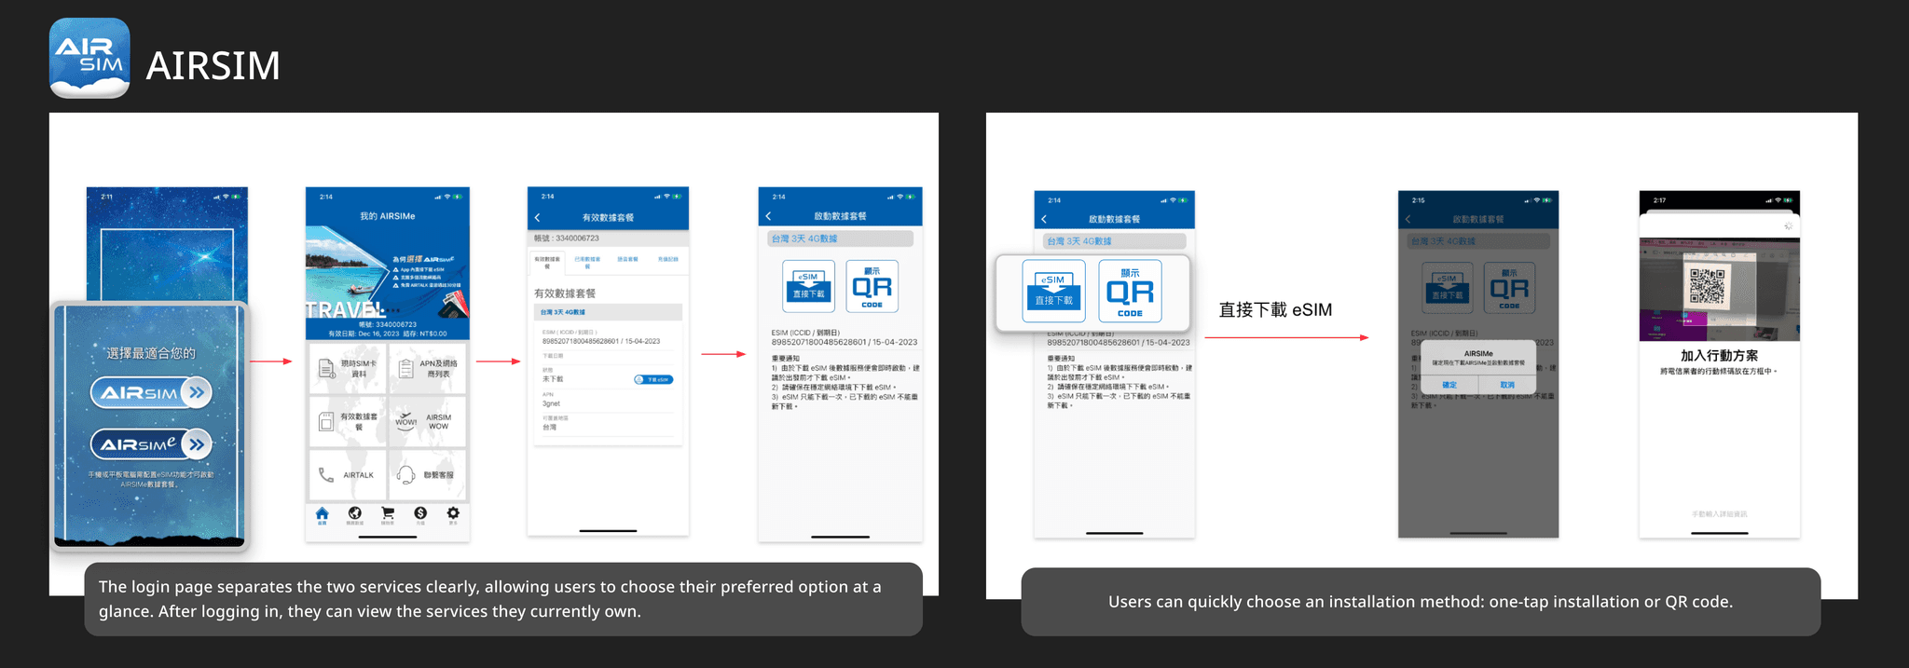Click the AIRSIM app logo icon
Screen dimensions: 1909x668
pyautogui.click(x=89, y=58)
